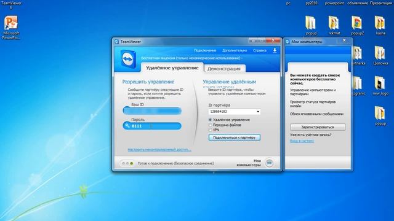Click the Просмотр статуса партнёров онлайн text
This screenshot has width=394, height=221.
coord(313,104)
